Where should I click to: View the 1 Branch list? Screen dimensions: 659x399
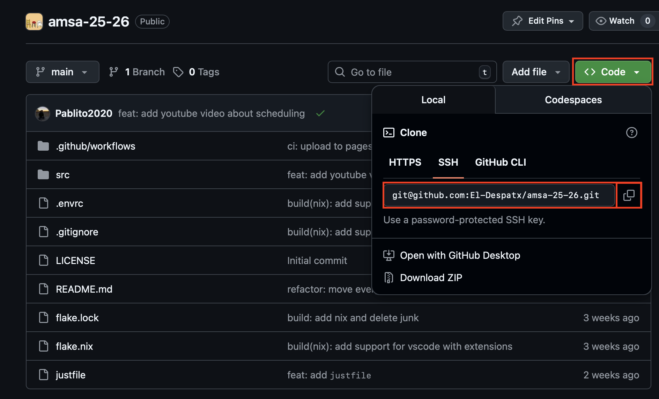pyautogui.click(x=137, y=72)
